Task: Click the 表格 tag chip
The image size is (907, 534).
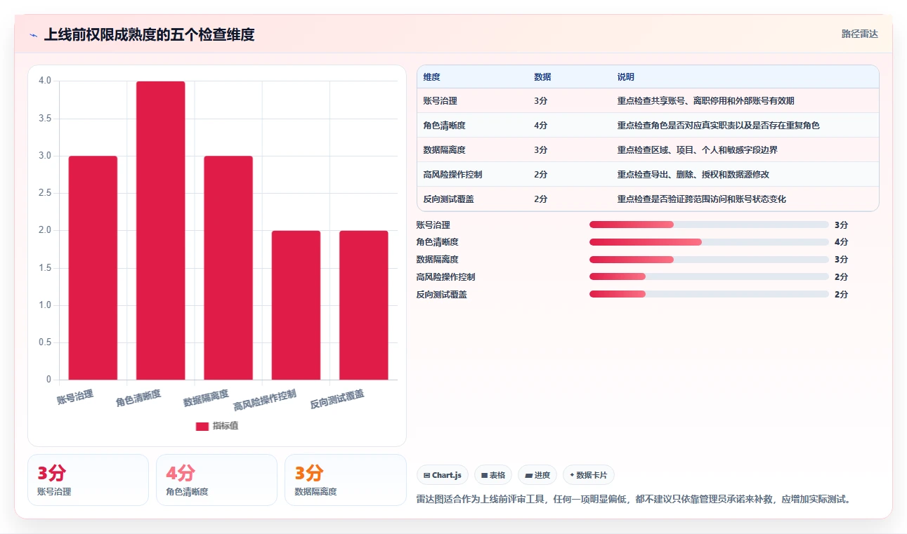Action: (x=493, y=475)
